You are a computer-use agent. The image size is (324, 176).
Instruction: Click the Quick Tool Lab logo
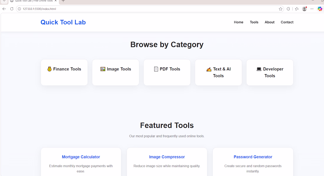click(x=63, y=22)
